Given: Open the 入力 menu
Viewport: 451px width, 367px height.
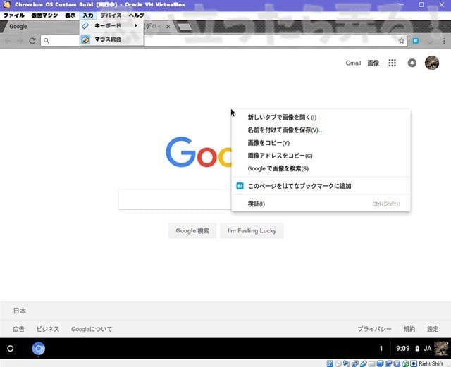Looking at the screenshot, I should tap(88, 15).
